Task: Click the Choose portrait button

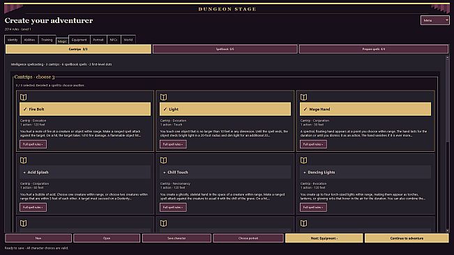Action: tap(248, 238)
